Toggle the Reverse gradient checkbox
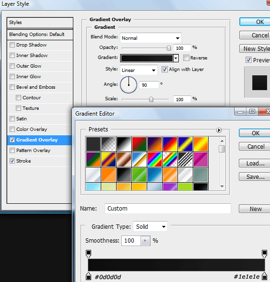270x282 pixels. (x=186, y=58)
